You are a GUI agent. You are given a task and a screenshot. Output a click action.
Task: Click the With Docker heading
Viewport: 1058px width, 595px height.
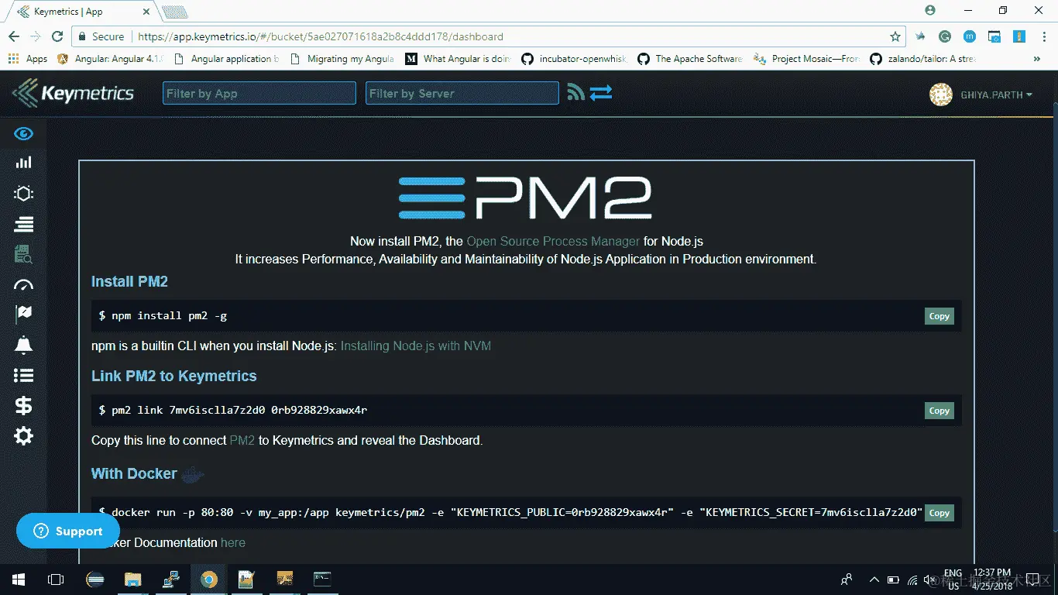tap(134, 473)
